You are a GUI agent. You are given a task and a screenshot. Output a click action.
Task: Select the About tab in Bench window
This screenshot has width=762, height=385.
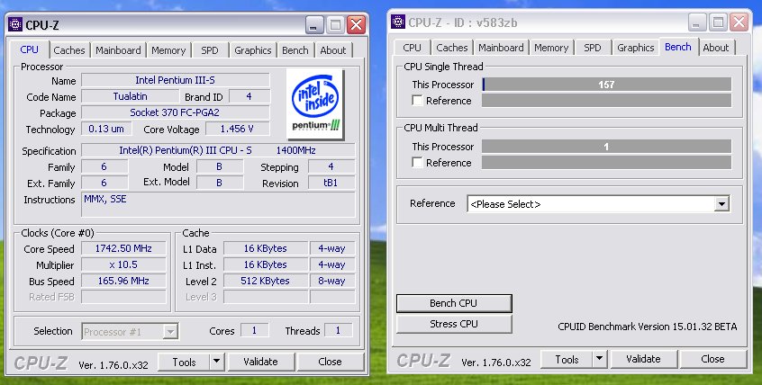[x=716, y=48]
